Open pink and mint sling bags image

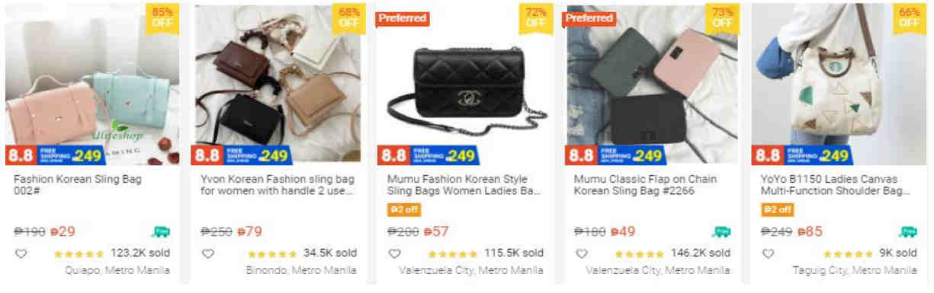(92, 84)
